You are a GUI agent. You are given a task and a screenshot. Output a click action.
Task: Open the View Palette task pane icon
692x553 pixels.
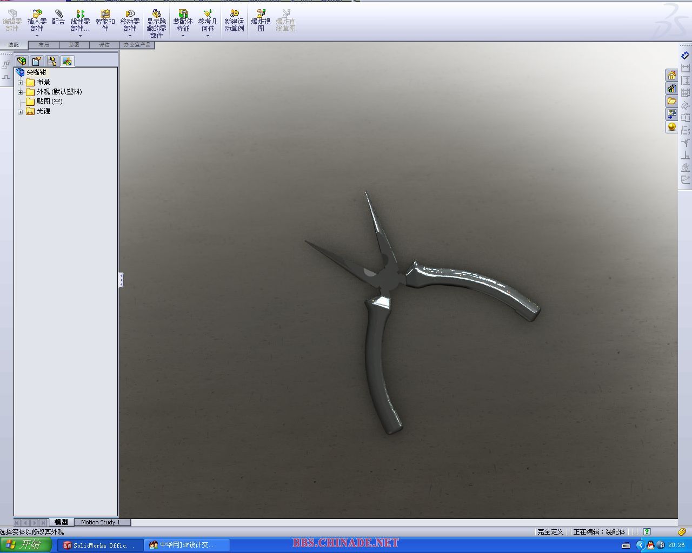click(x=671, y=114)
